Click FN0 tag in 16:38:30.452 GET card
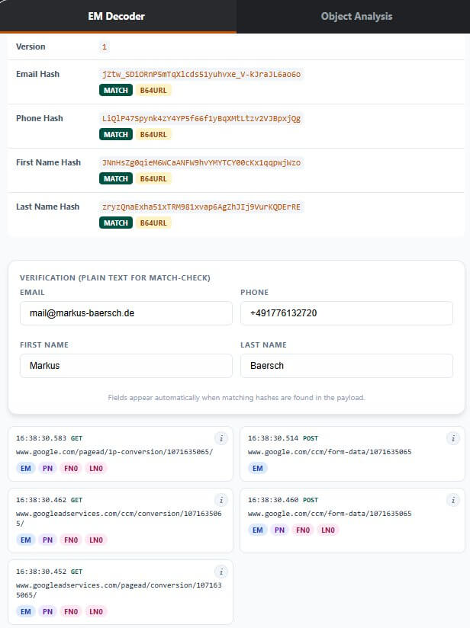This screenshot has width=470, height=628. point(71,612)
